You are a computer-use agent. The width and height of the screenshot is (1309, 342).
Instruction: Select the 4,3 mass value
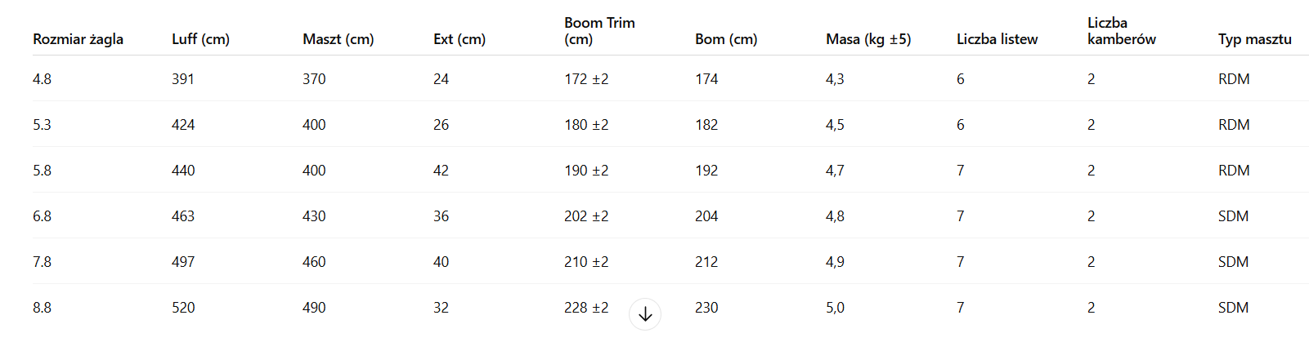coord(835,79)
